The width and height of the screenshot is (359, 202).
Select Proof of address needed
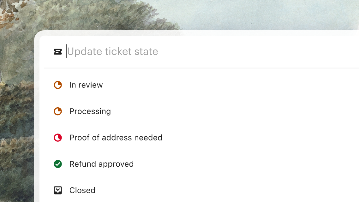[x=116, y=138]
